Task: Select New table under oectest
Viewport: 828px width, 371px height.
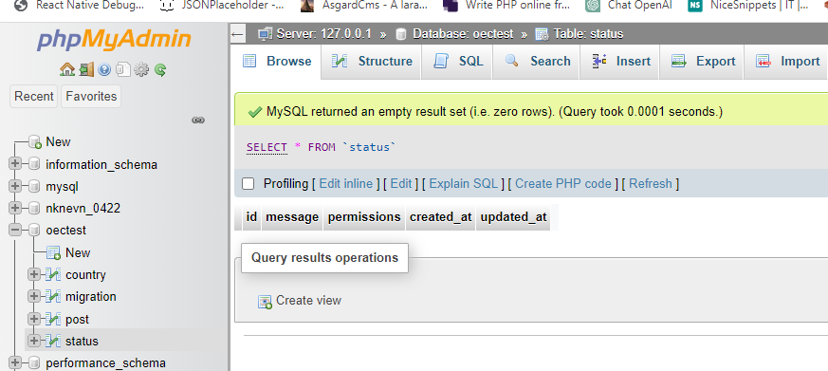Action: tap(78, 252)
